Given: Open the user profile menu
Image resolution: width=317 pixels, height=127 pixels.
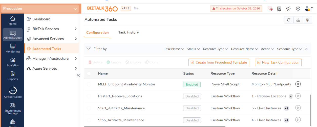Looking at the screenshot, I should 309,9.
